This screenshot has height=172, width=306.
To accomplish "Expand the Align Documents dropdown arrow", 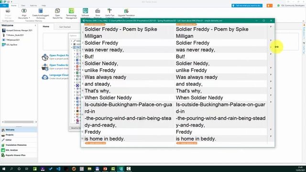I will pos(30,18).
